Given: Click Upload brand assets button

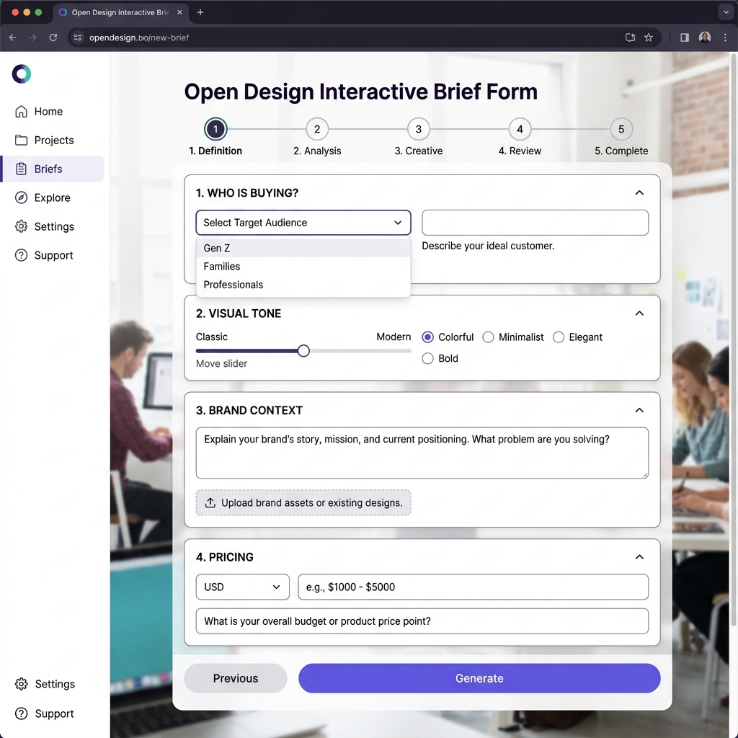Looking at the screenshot, I should pos(303,502).
